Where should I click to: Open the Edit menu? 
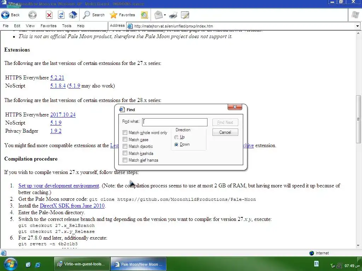coord(17,26)
